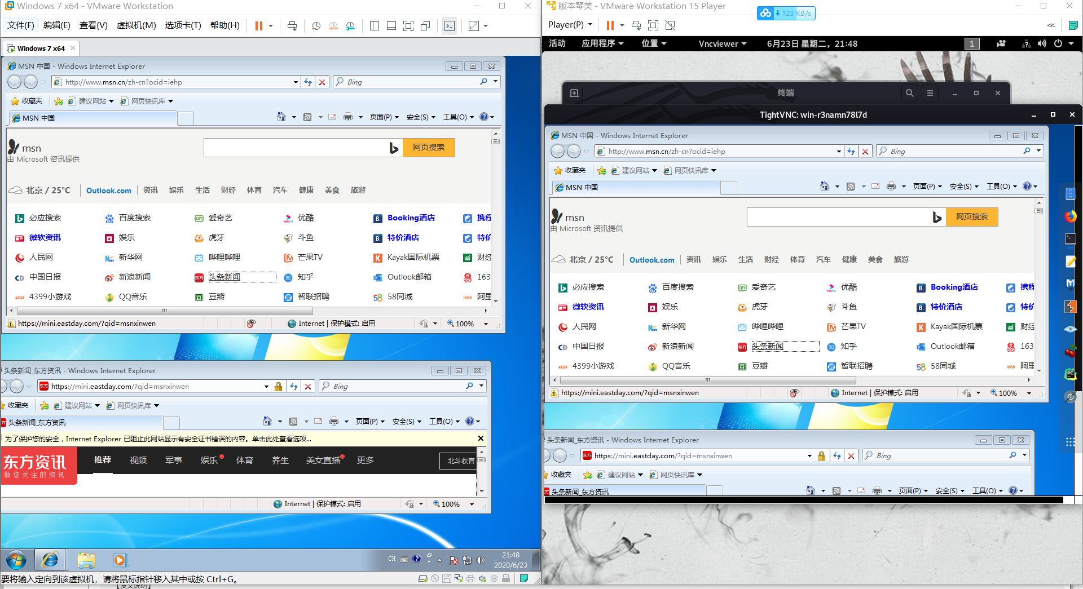Viewport: 1083px width, 589px height.
Task: Open the 文件(F) menu in VMware Workstation
Action: (21, 25)
